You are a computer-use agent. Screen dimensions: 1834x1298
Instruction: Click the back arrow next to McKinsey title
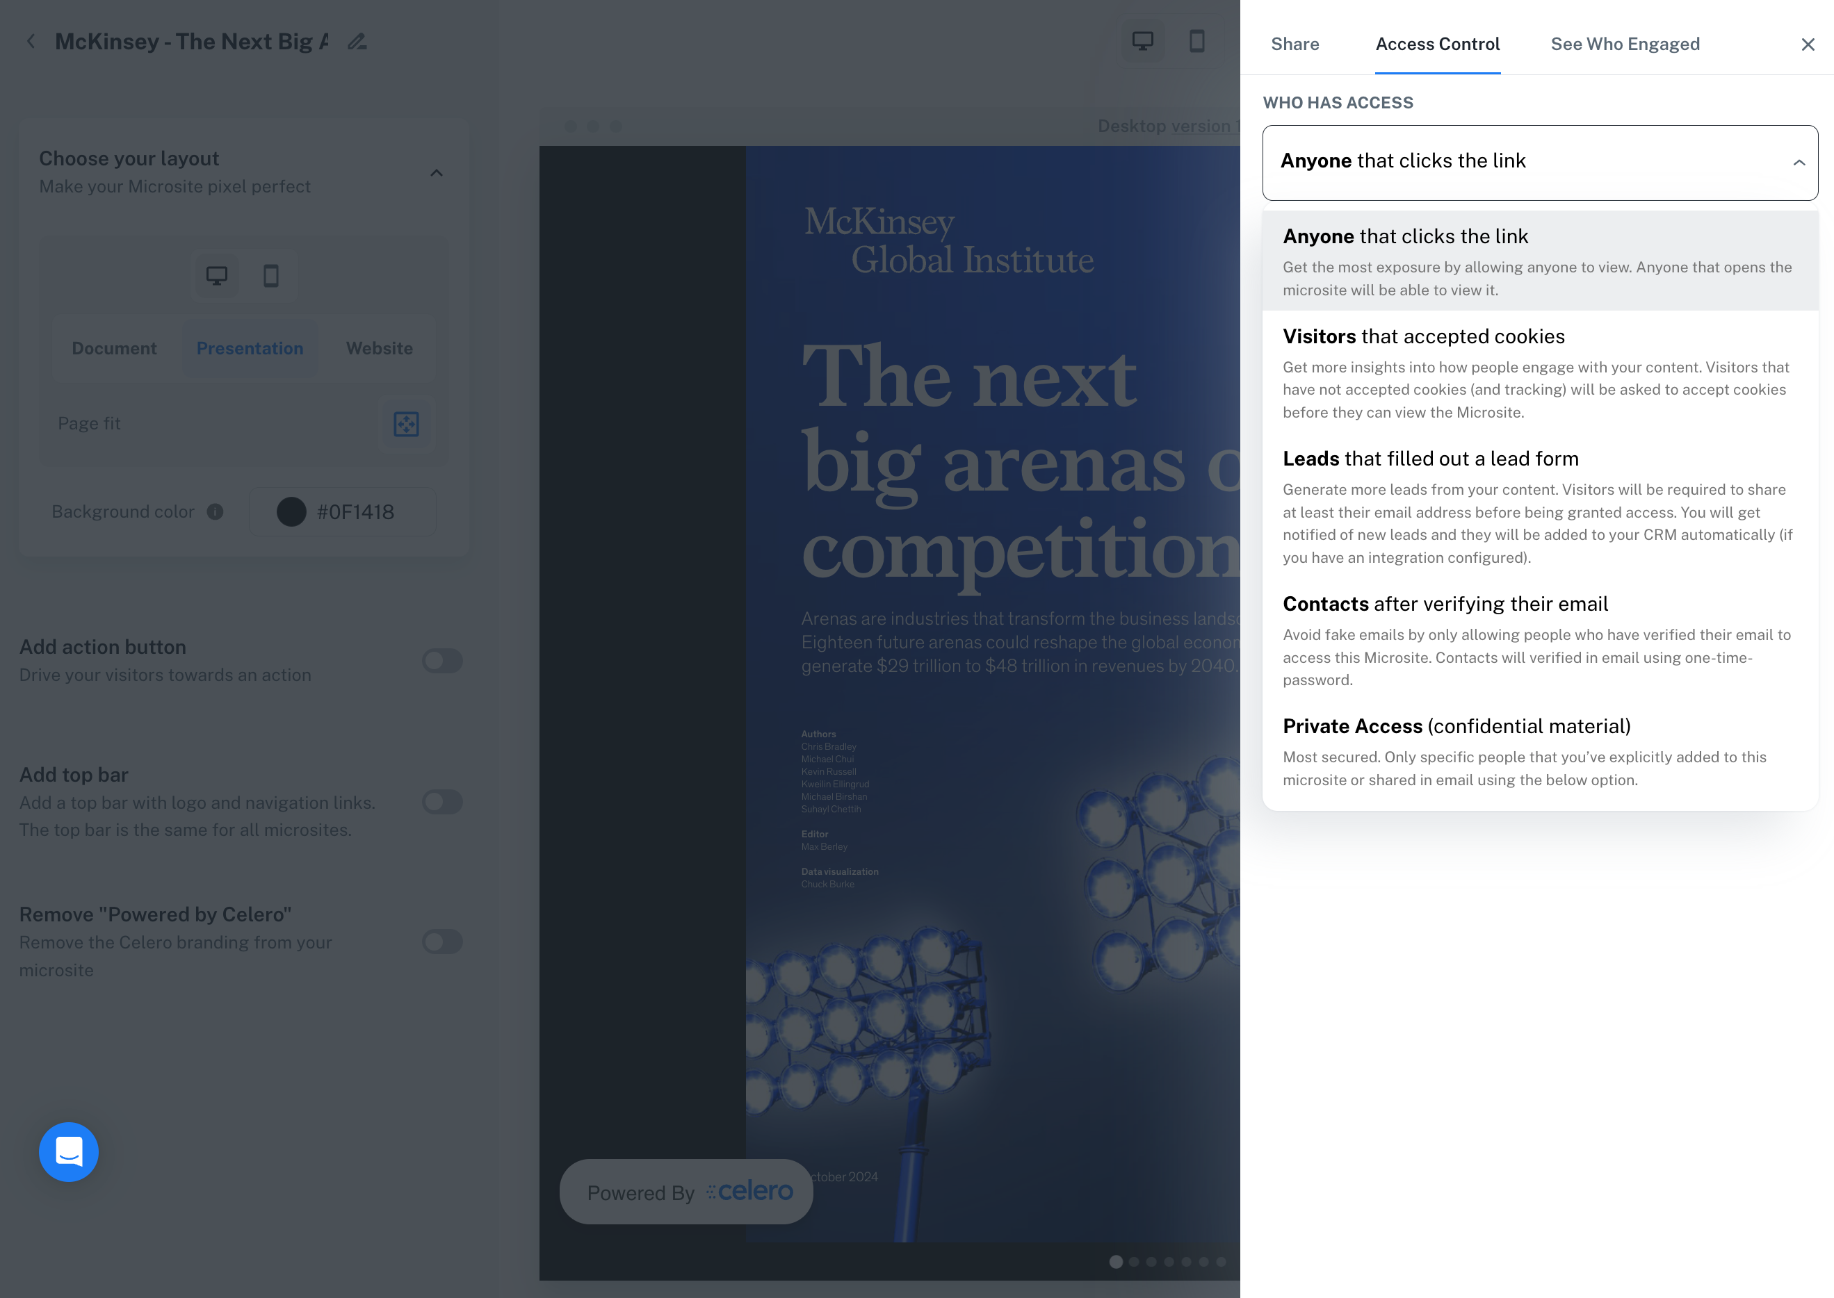(31, 42)
